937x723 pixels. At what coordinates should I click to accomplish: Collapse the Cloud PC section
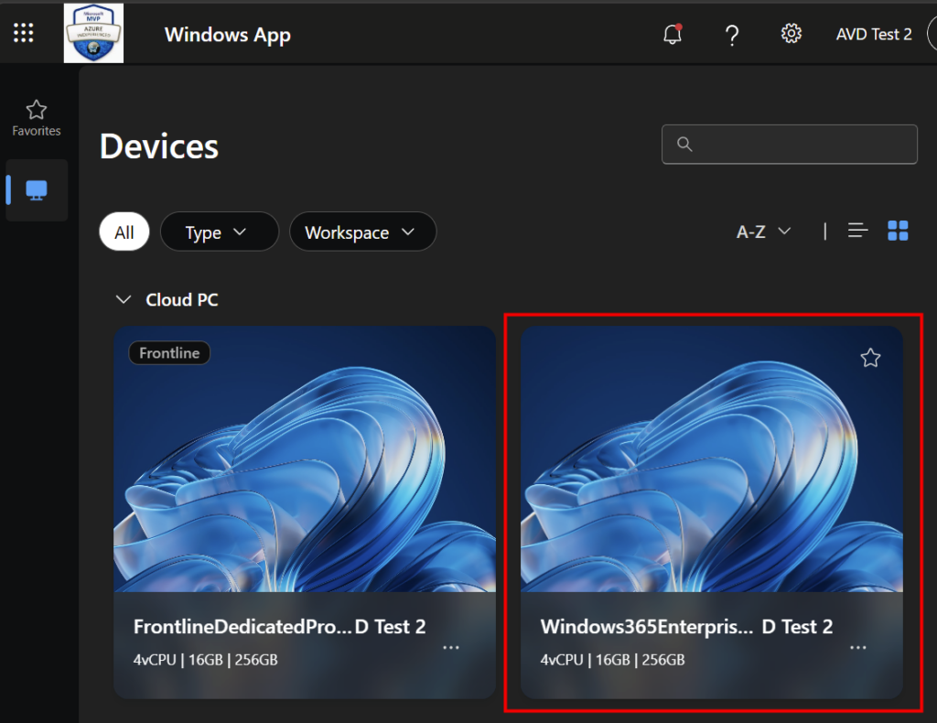pyautogui.click(x=122, y=300)
